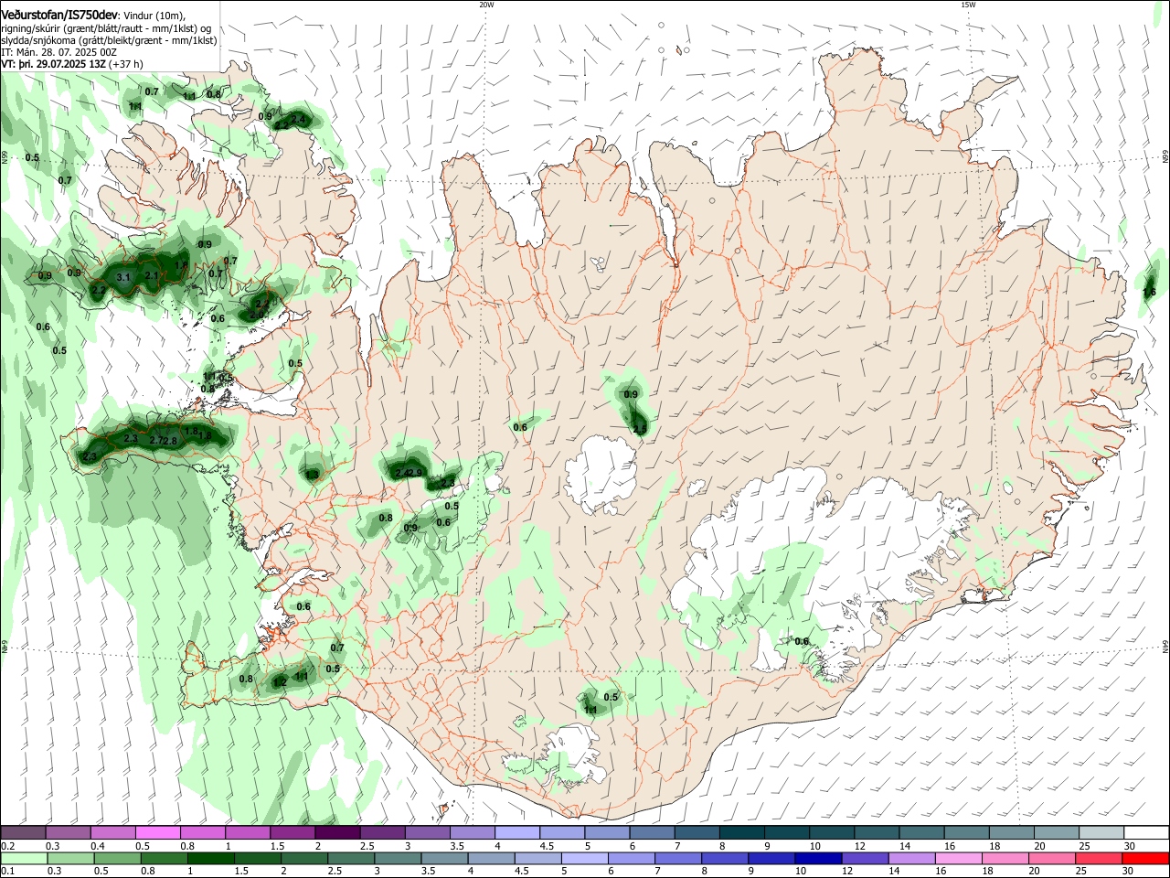The width and height of the screenshot is (1170, 878).
Task: Click the 'slydda/snjókoma' legend description line
Action: (109, 40)
